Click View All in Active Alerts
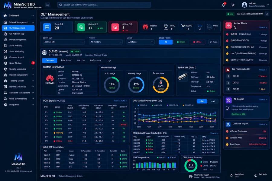Viewport: 272px width, 181px height. [263, 27]
